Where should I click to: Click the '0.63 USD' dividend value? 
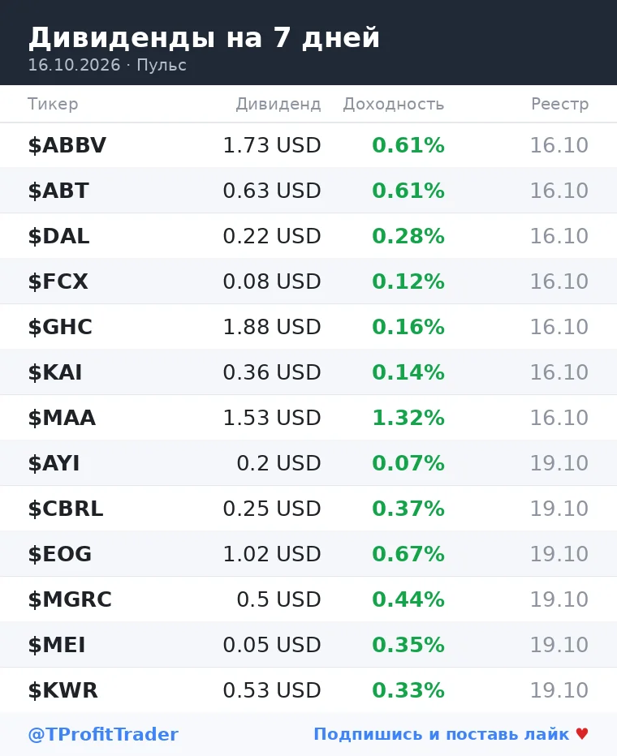(x=272, y=191)
